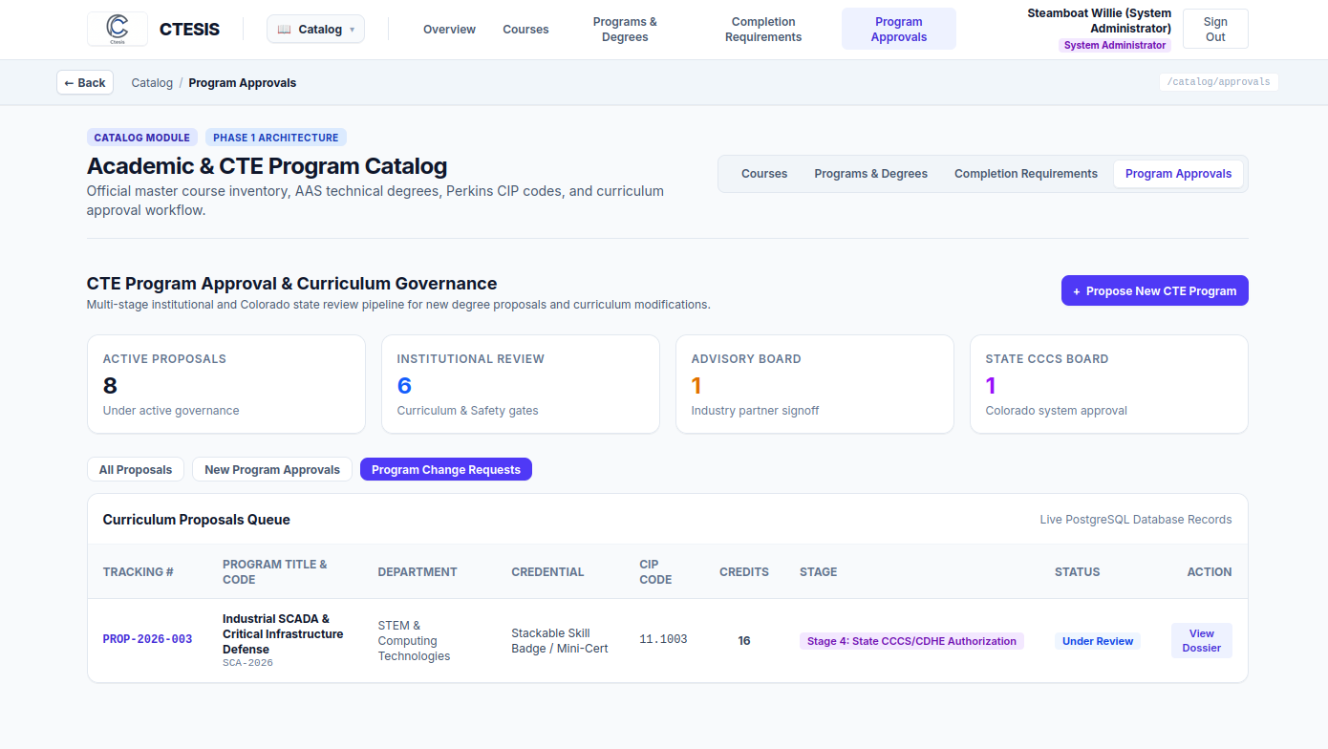The width and height of the screenshot is (1328, 749).
Task: Click the System Administrator role badge
Action: point(1115,45)
